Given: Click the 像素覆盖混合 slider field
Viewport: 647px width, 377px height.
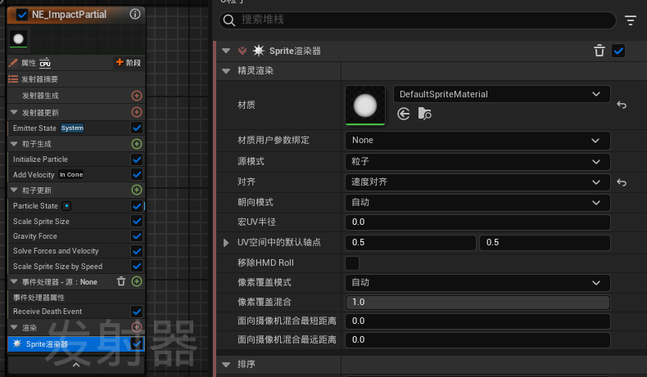Looking at the screenshot, I should click(477, 303).
